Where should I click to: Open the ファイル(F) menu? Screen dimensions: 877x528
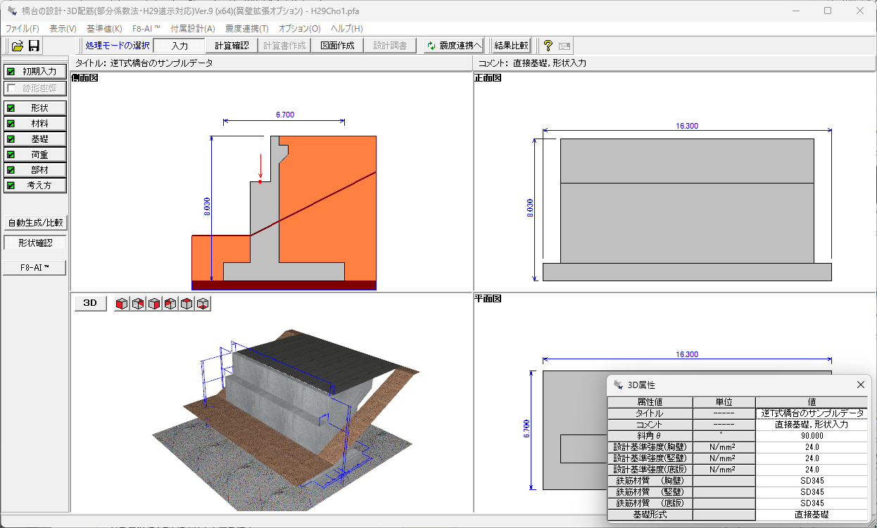tap(23, 29)
